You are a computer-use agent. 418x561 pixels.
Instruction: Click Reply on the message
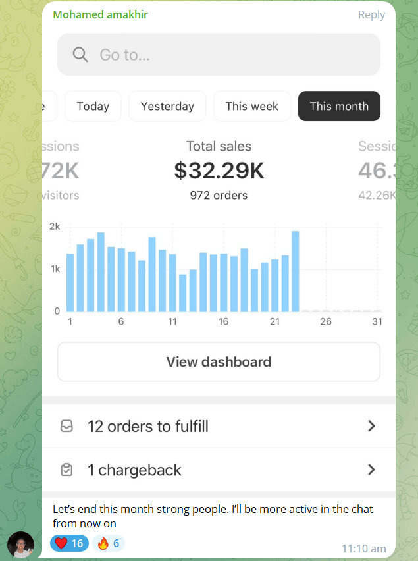pyautogui.click(x=371, y=15)
